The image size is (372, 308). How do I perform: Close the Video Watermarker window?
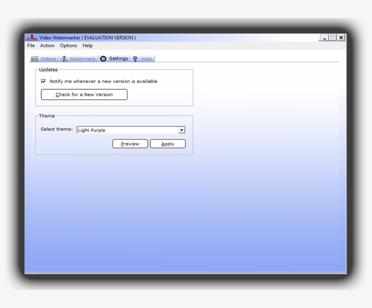(341, 38)
